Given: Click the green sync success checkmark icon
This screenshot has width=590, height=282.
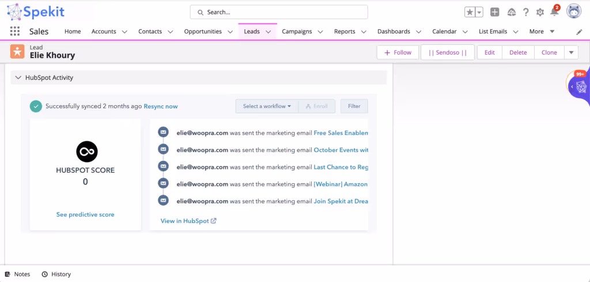Looking at the screenshot, I should (x=36, y=106).
